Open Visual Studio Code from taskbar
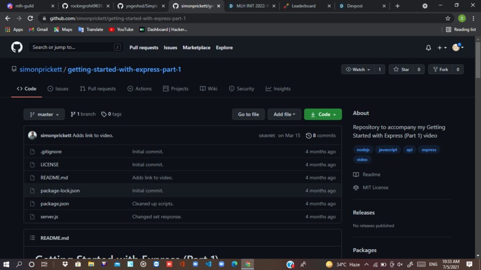Viewport: 481px width, 270px height. click(208, 264)
